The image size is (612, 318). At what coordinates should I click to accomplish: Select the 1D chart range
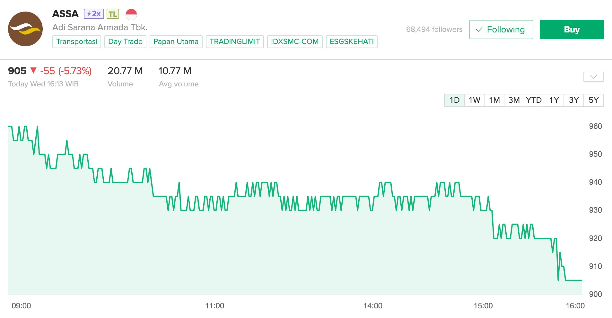[x=454, y=100]
